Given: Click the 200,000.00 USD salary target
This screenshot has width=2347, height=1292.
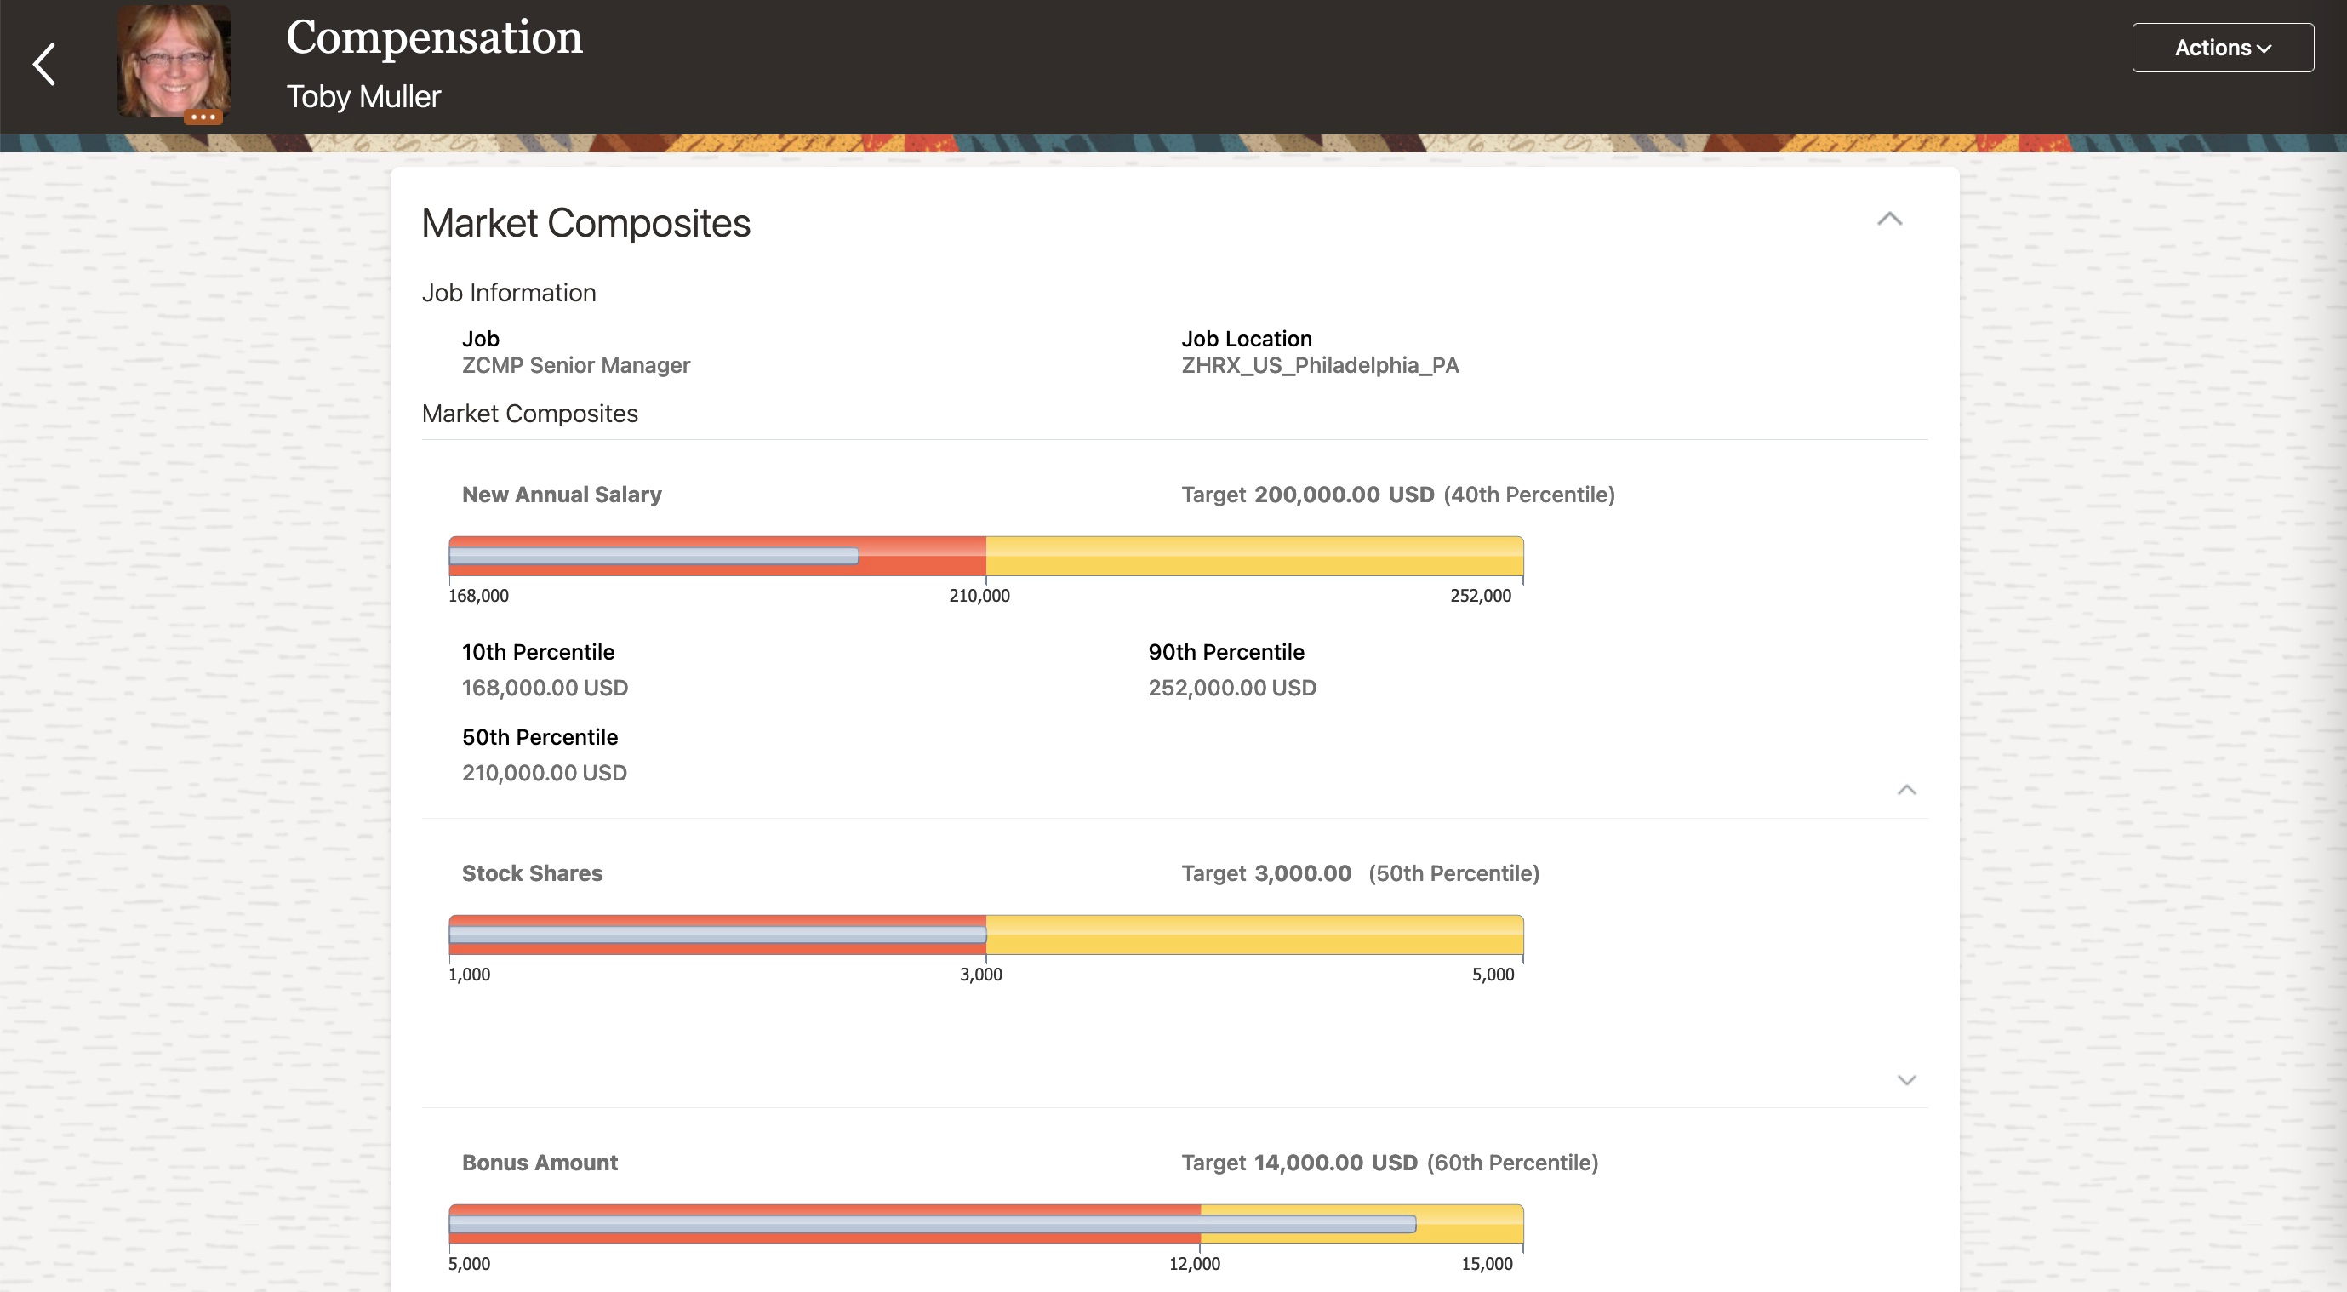Looking at the screenshot, I should (1343, 495).
